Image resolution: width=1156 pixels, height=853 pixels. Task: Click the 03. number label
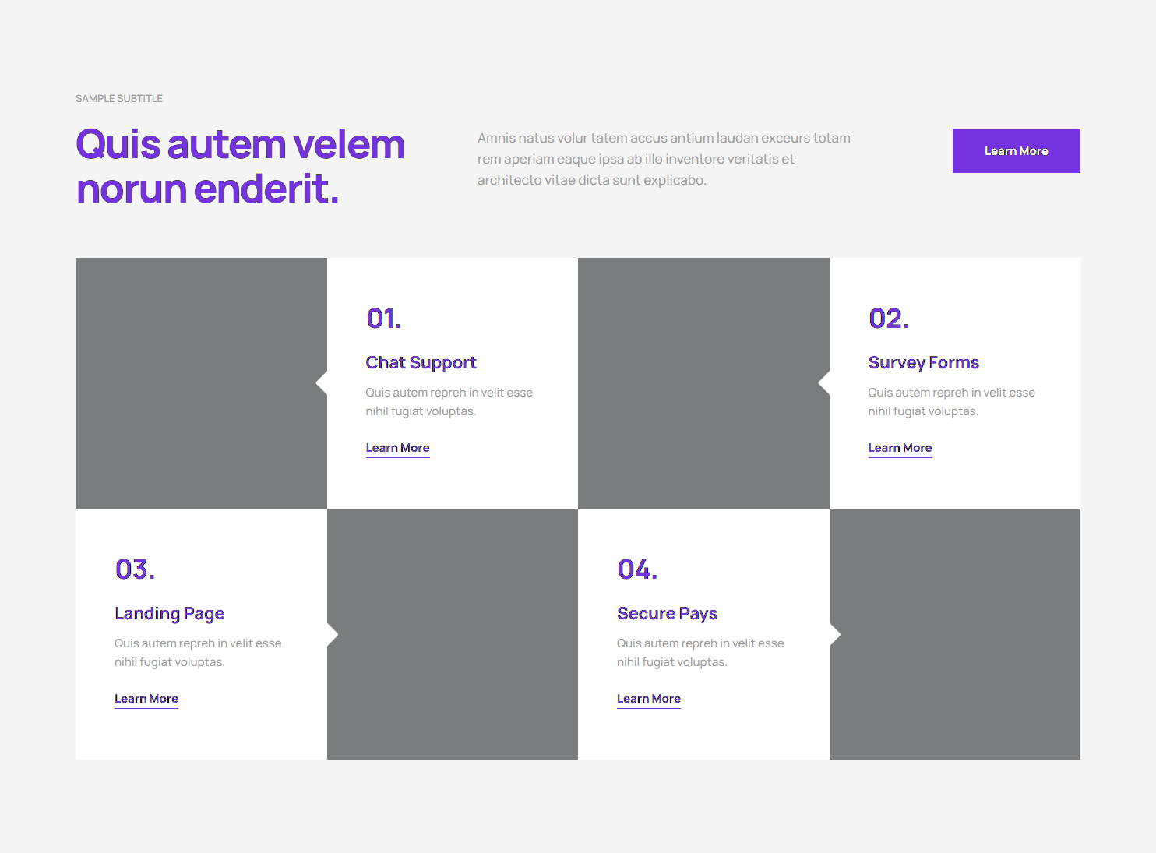(x=135, y=569)
